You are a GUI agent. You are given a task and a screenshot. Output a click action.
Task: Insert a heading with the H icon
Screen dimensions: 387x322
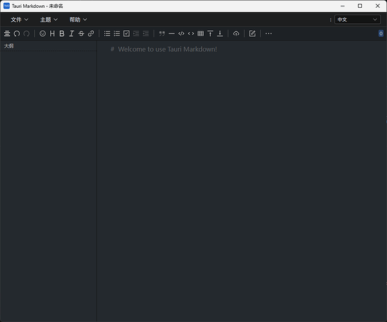52,33
